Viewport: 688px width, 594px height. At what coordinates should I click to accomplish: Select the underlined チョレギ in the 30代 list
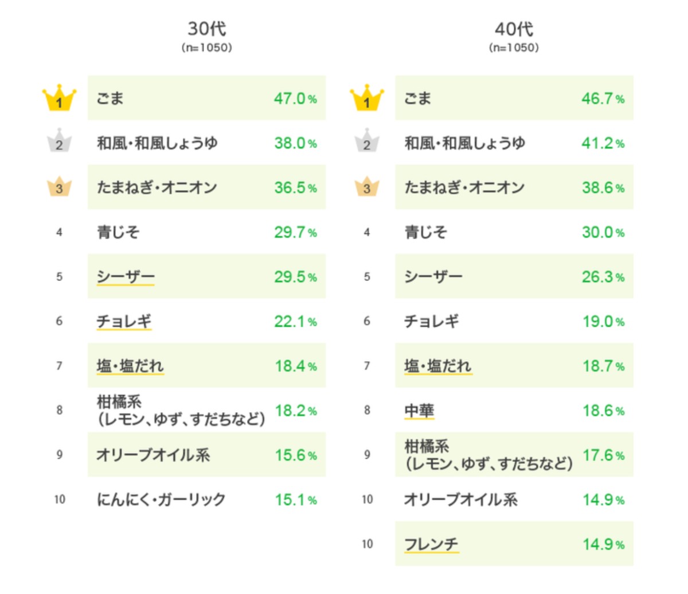coord(124,322)
